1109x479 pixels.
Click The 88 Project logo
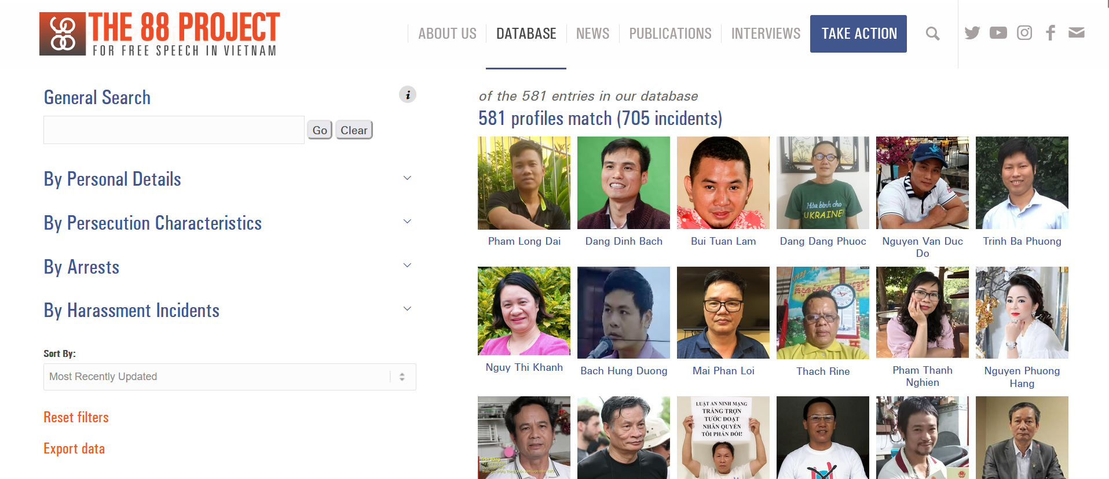click(160, 34)
